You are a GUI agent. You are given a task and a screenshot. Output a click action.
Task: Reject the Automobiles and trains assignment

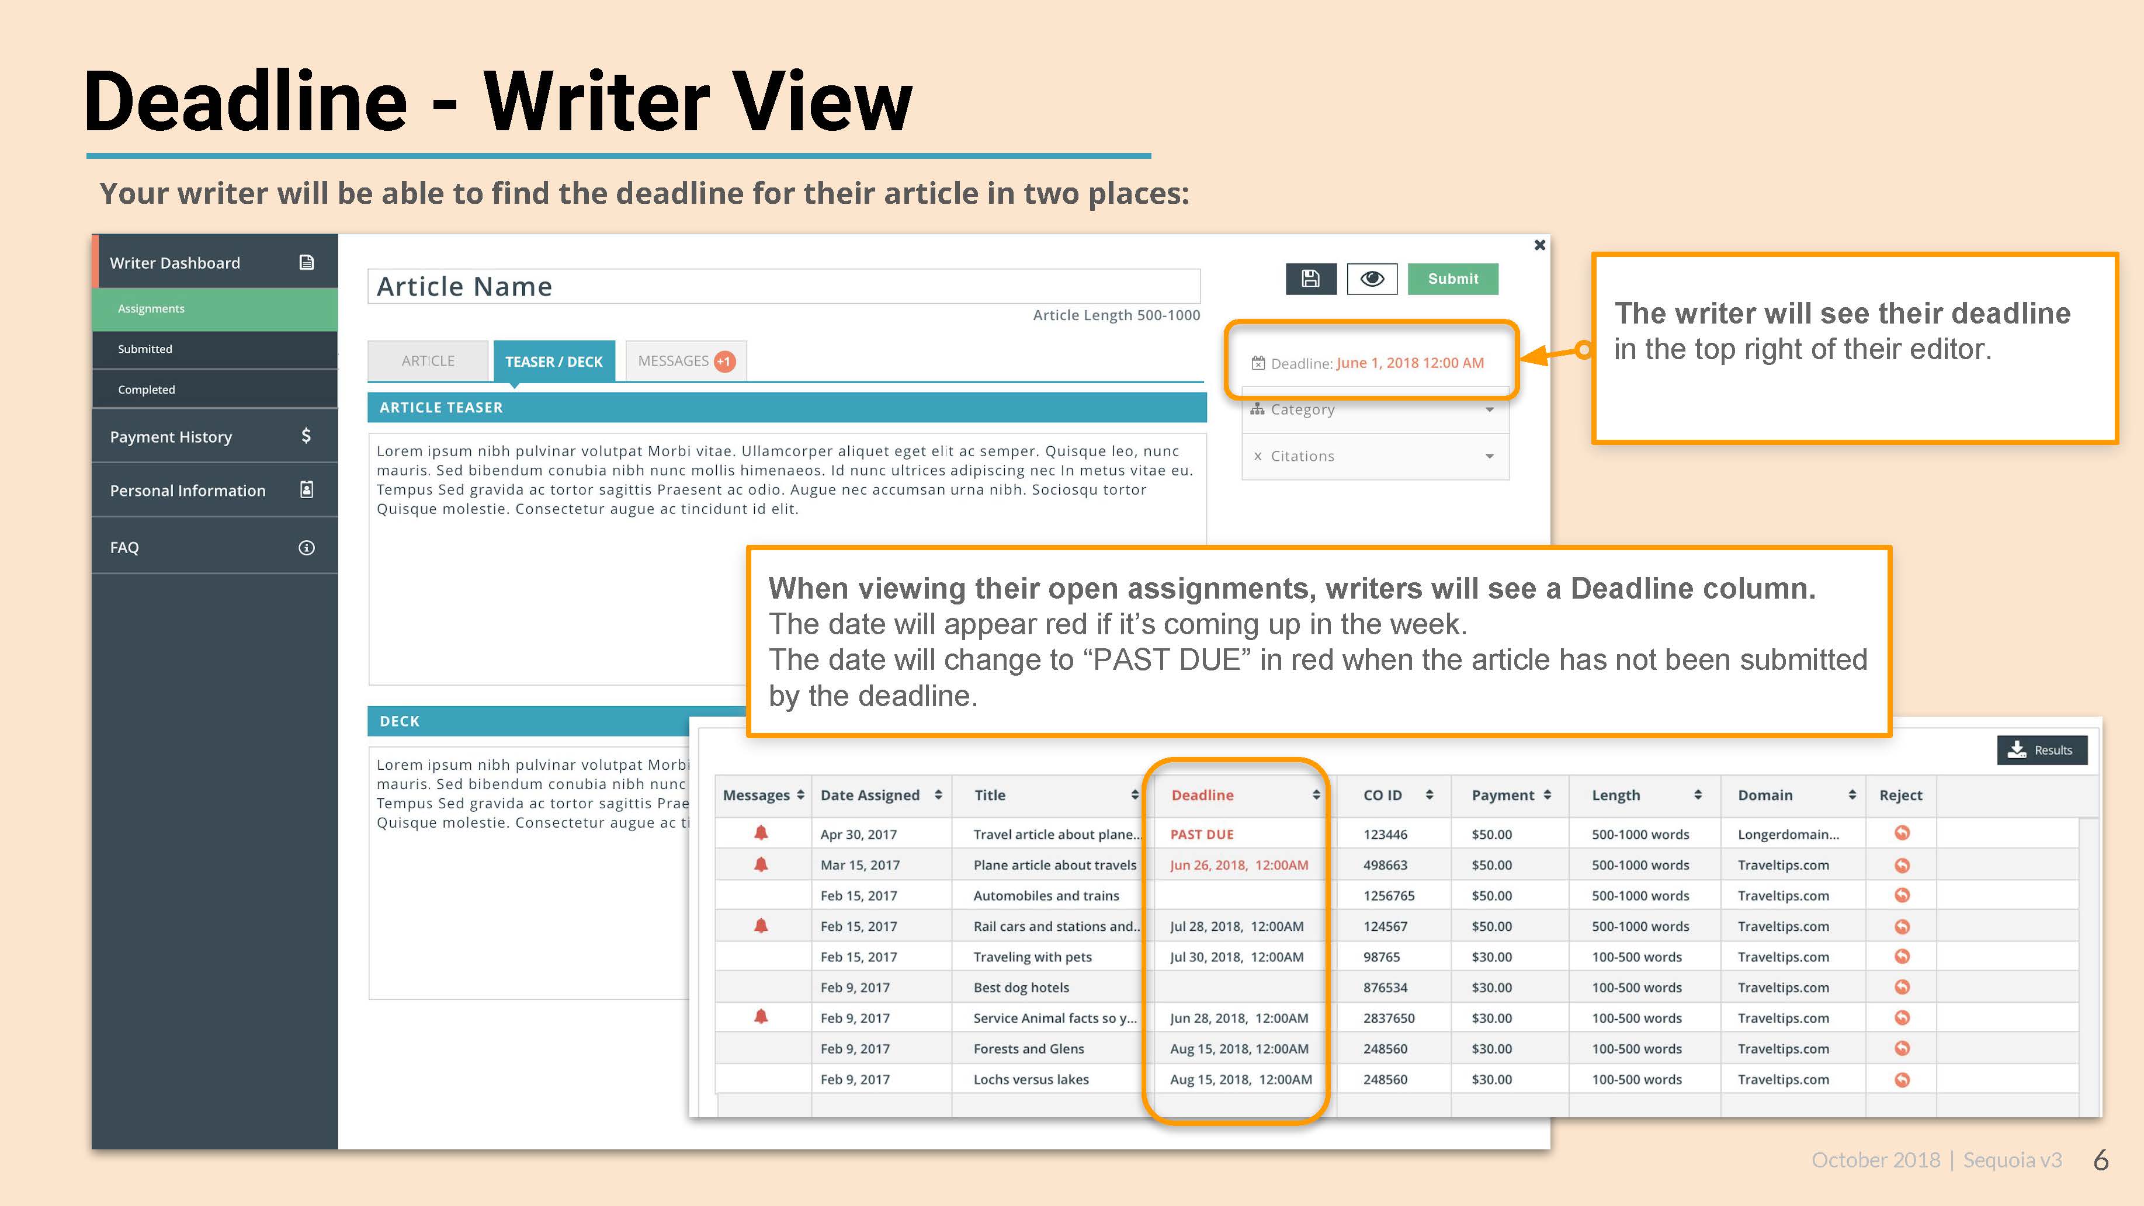tap(1902, 895)
